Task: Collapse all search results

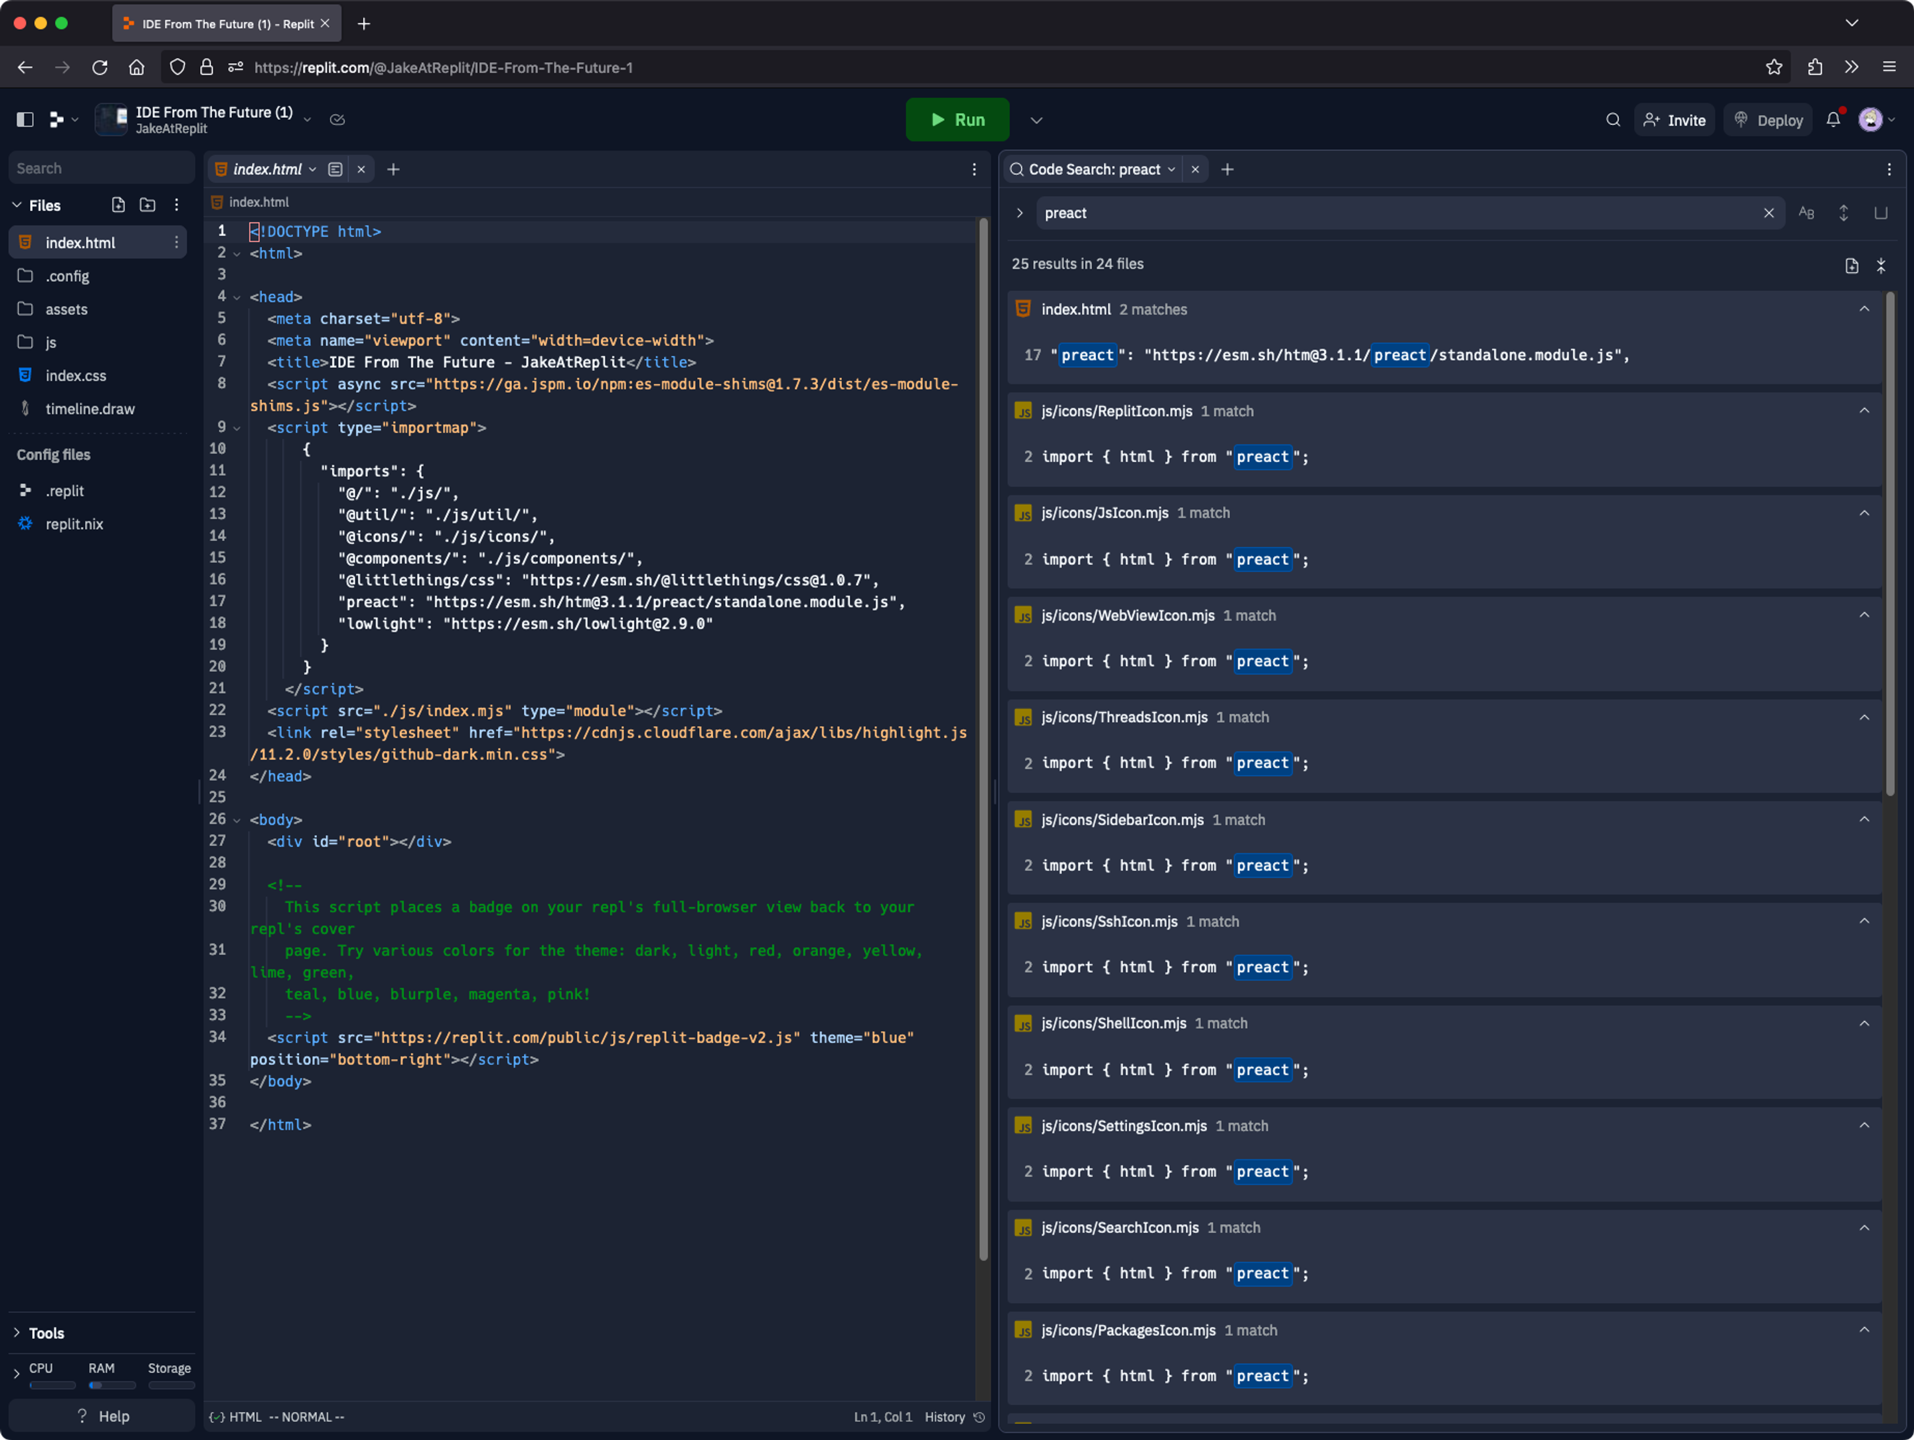Action: (1881, 266)
